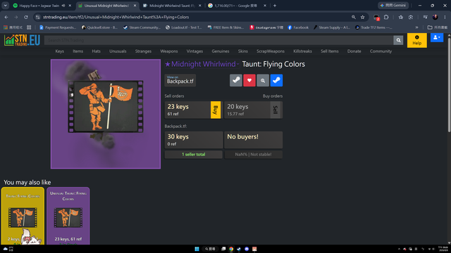
Task: Open the Donate page
Action: [354, 51]
